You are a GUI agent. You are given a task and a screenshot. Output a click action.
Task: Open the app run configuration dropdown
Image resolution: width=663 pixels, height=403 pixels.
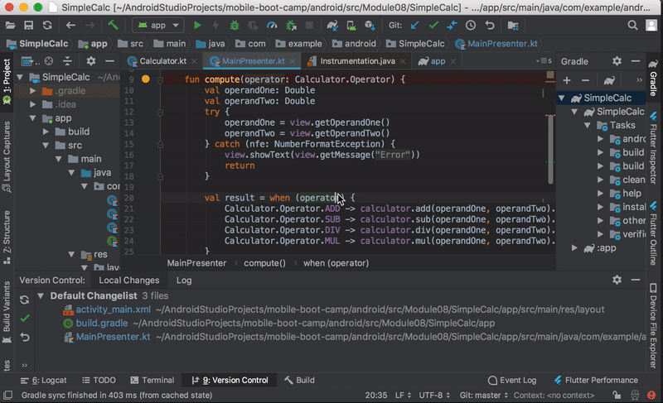[159, 26]
